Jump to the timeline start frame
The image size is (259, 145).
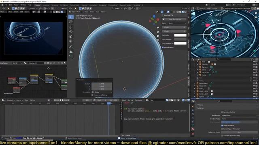coord(55,100)
